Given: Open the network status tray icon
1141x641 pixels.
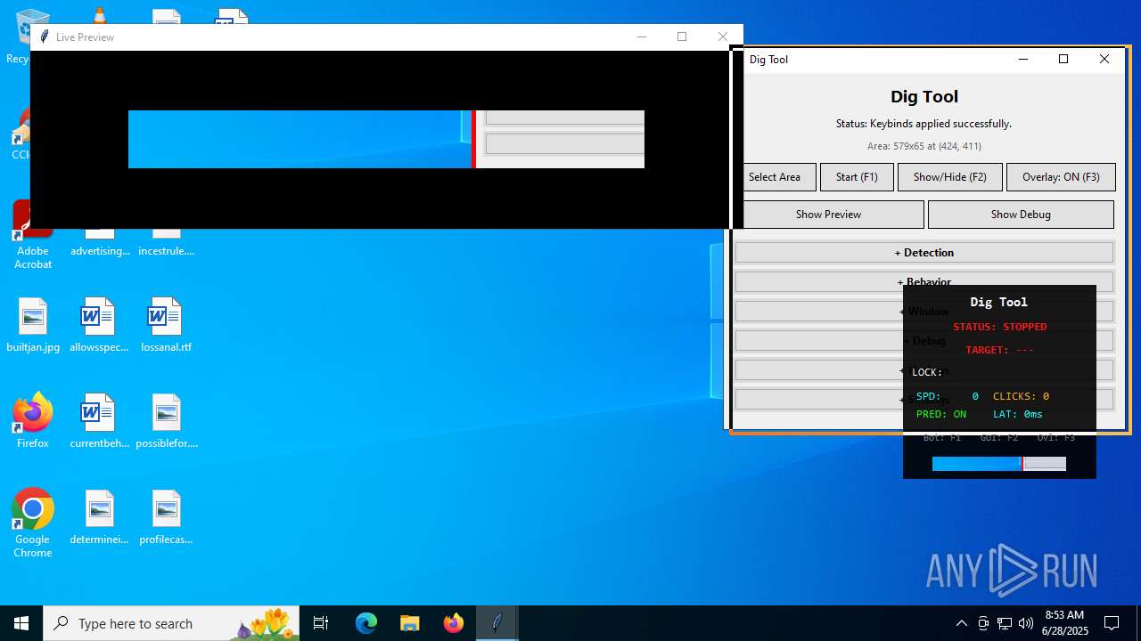Looking at the screenshot, I should (x=1005, y=623).
